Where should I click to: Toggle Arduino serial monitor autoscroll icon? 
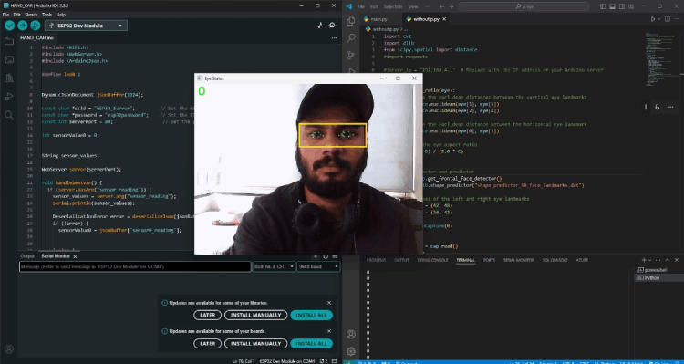point(316,256)
